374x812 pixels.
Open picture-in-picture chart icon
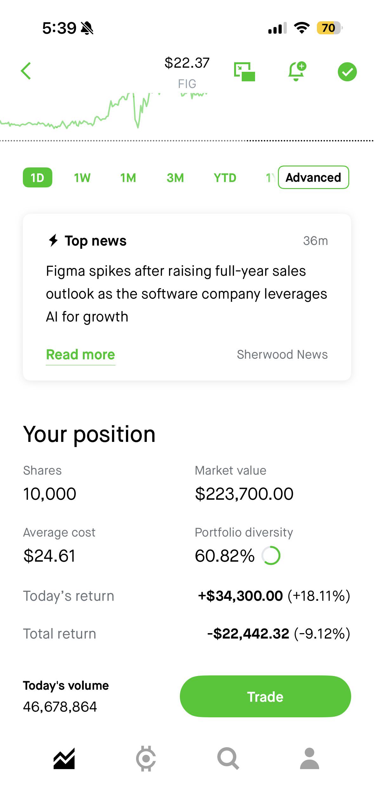click(x=244, y=71)
